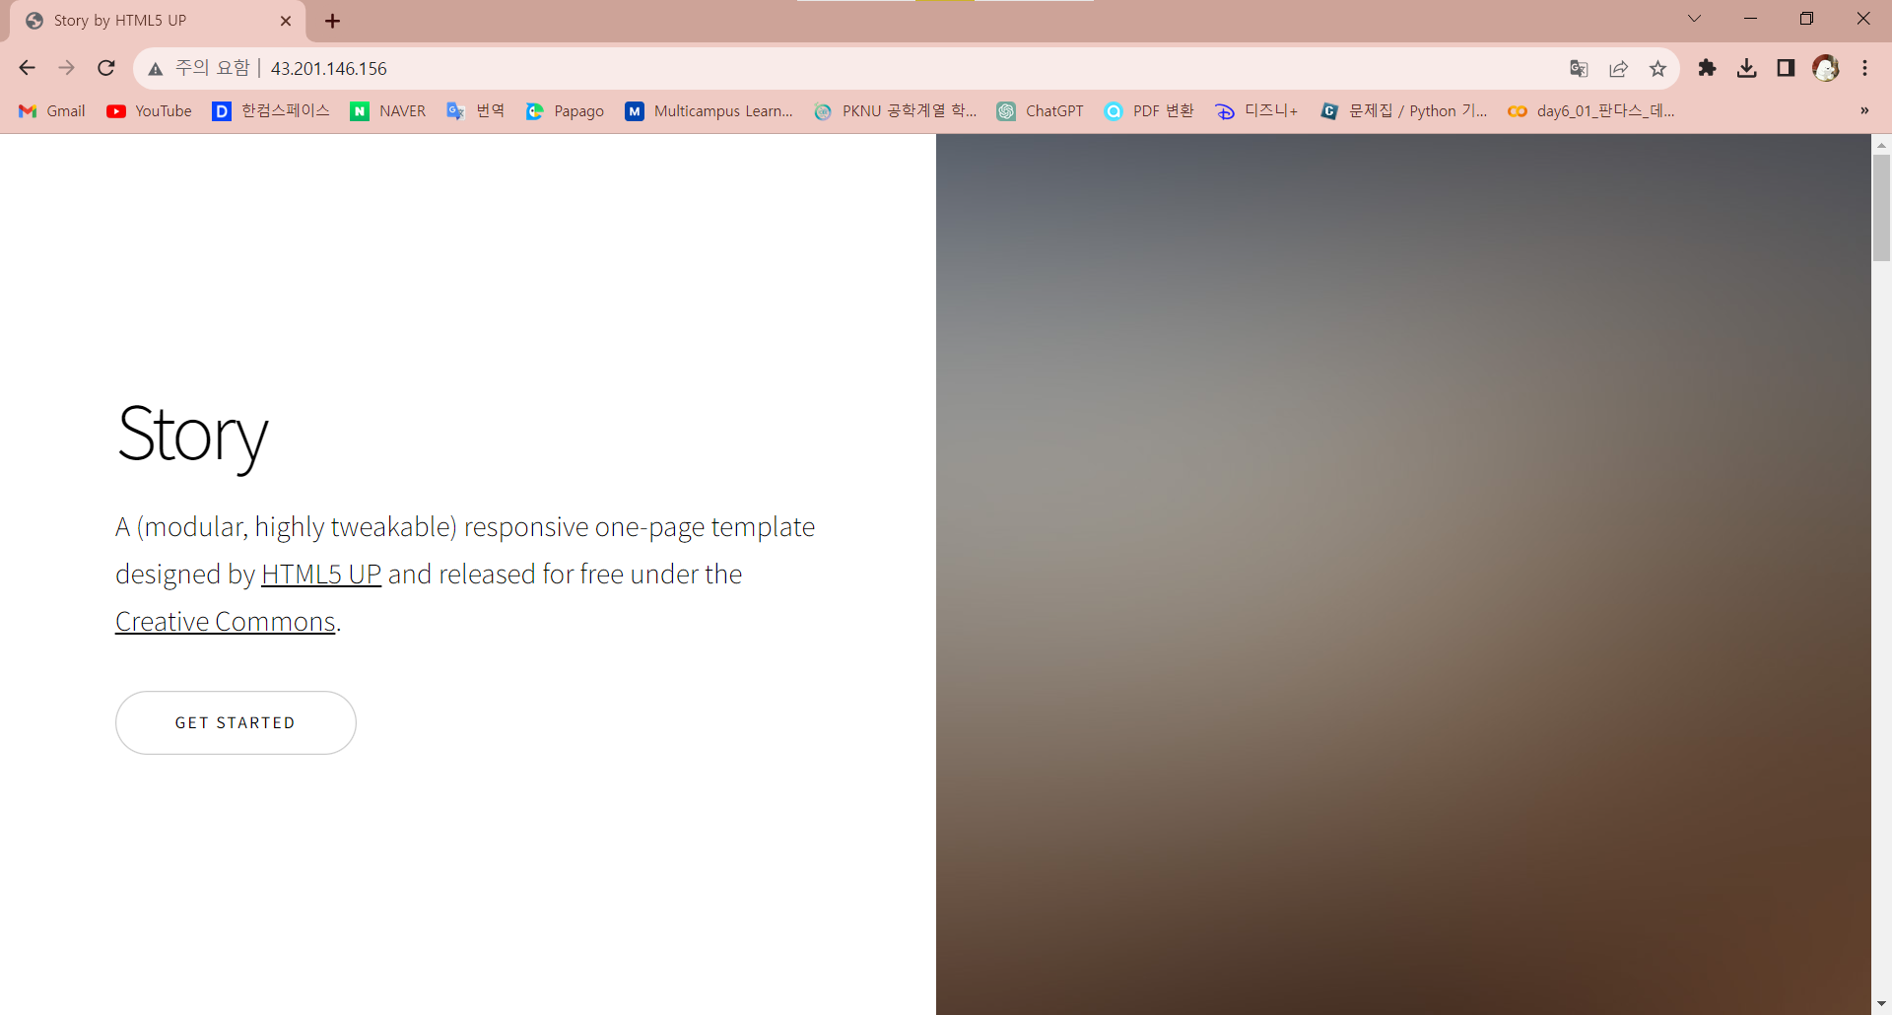Open NAVER bookmark
This screenshot has width=1892, height=1015.
(x=388, y=110)
